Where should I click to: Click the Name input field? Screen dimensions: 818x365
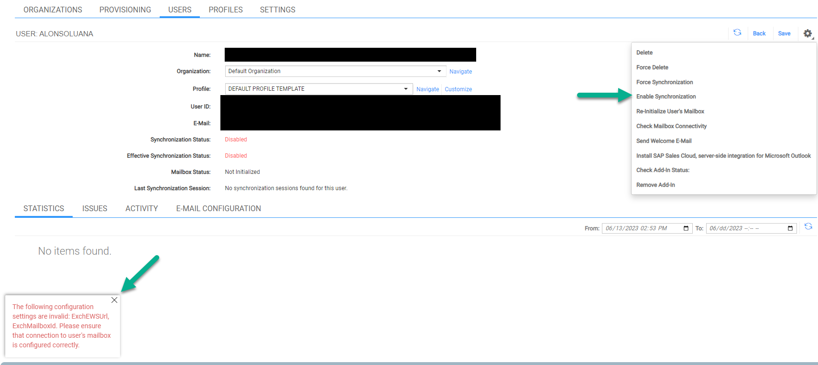click(350, 54)
